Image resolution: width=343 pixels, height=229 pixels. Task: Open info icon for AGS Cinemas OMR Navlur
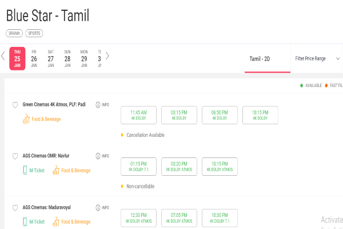coord(98,156)
